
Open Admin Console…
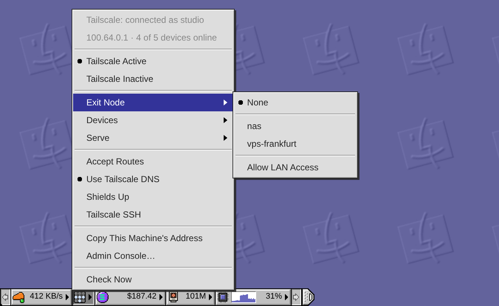153,256
